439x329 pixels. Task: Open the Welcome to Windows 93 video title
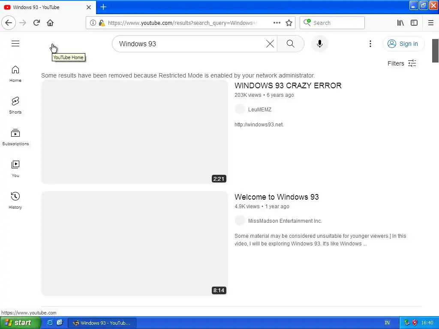[277, 197]
